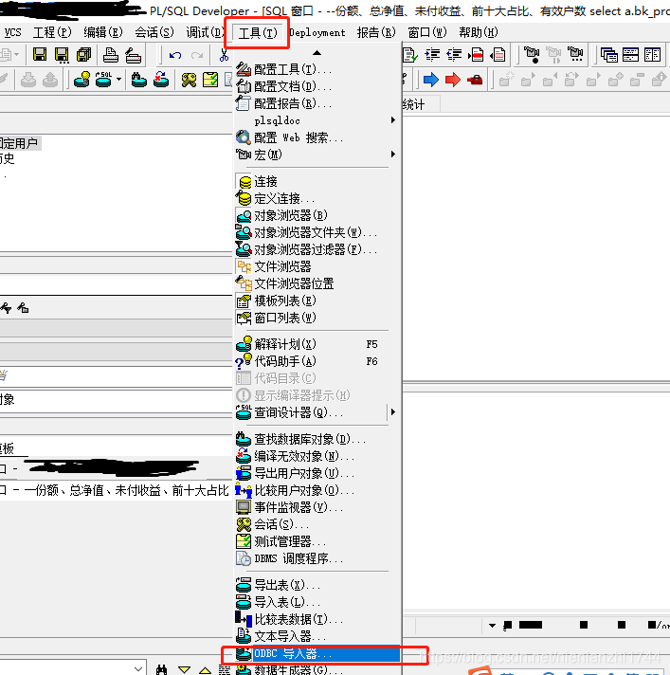Click the Record macro camera icon
The height and width of the screenshot is (675, 670).
(x=532, y=55)
